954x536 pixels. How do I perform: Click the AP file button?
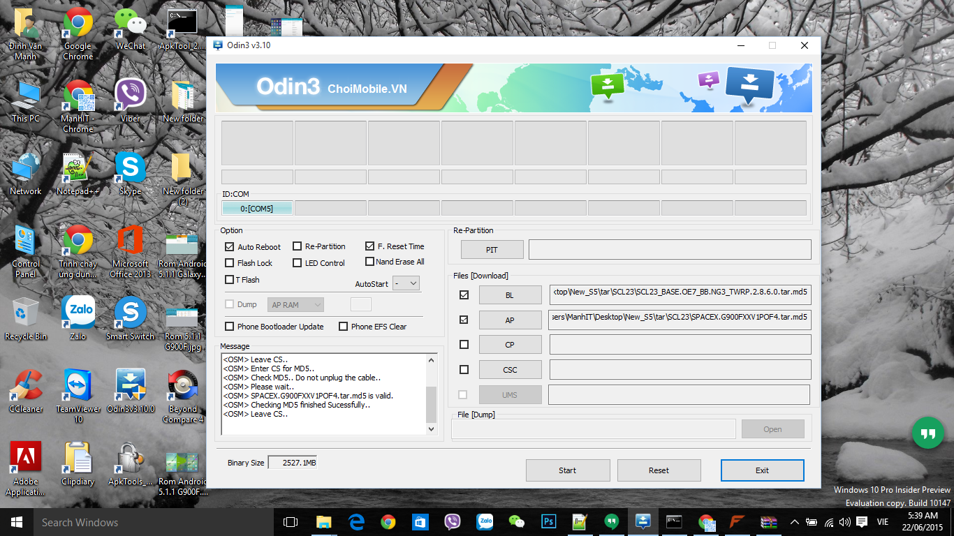(510, 320)
